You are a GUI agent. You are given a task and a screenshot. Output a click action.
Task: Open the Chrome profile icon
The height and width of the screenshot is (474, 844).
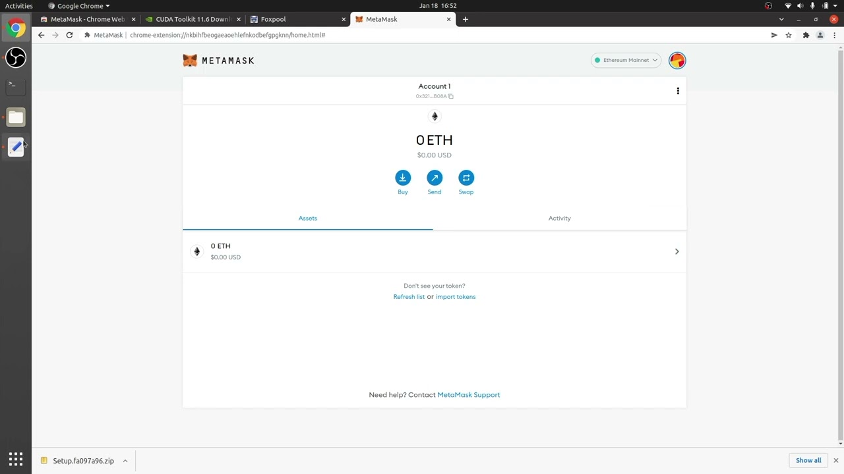point(820,35)
